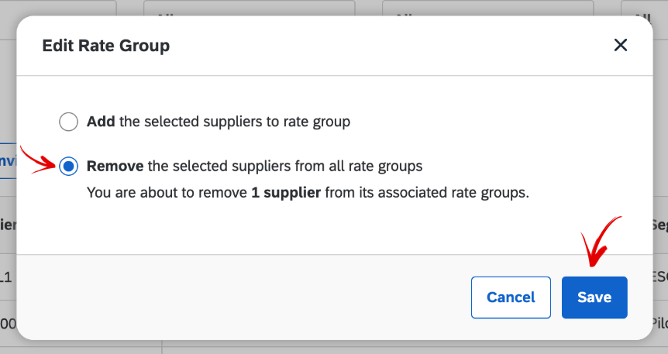Click the Cancel button
Image resolution: width=668 pixels, height=354 pixels.
(x=511, y=297)
